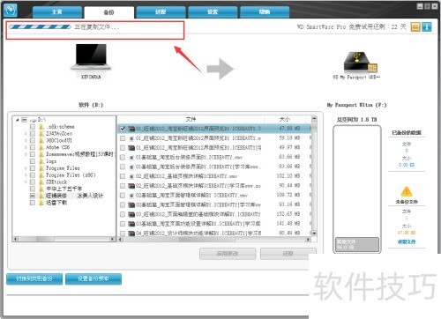Expand the Program Files folder node

26,168
